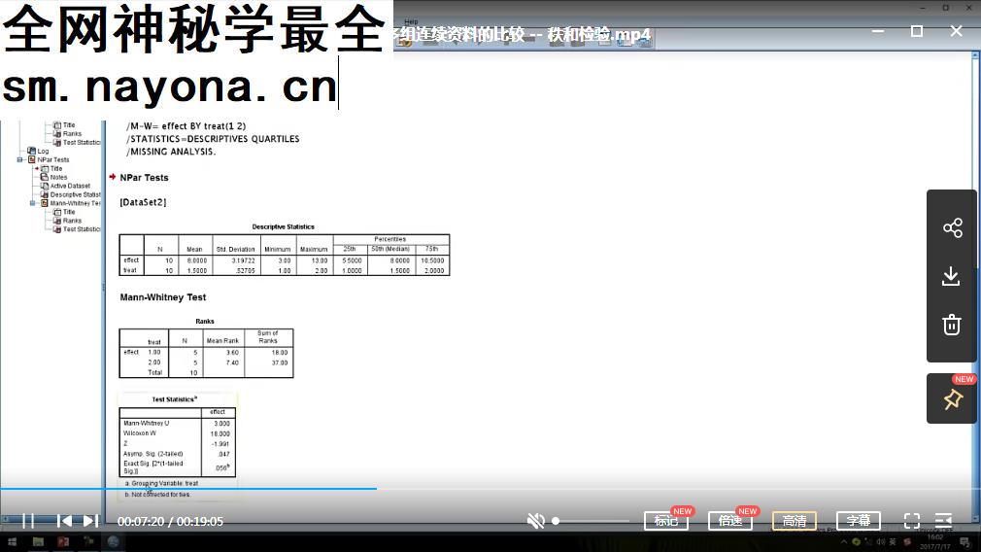Select Title with the red arrow under NPar Tests
981x552 pixels.
55,168
